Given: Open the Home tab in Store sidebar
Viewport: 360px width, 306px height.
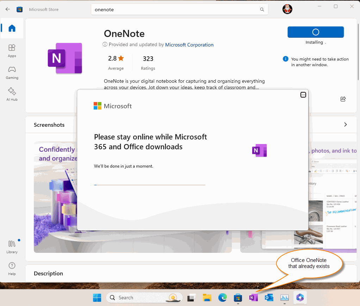Looking at the screenshot, I should pyautogui.click(x=12, y=28).
